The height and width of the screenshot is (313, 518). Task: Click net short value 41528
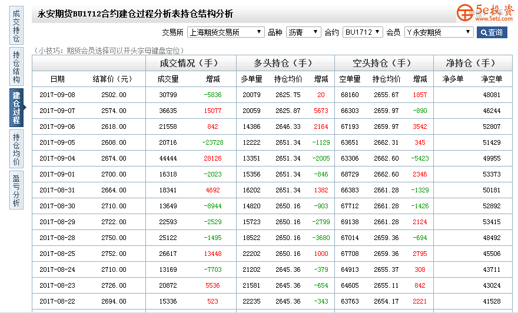(x=492, y=301)
